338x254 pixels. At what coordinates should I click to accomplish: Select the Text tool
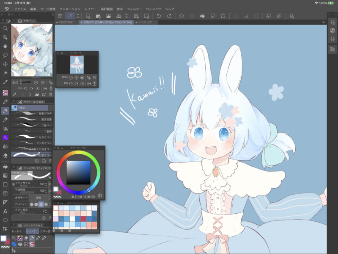[x=5, y=211]
